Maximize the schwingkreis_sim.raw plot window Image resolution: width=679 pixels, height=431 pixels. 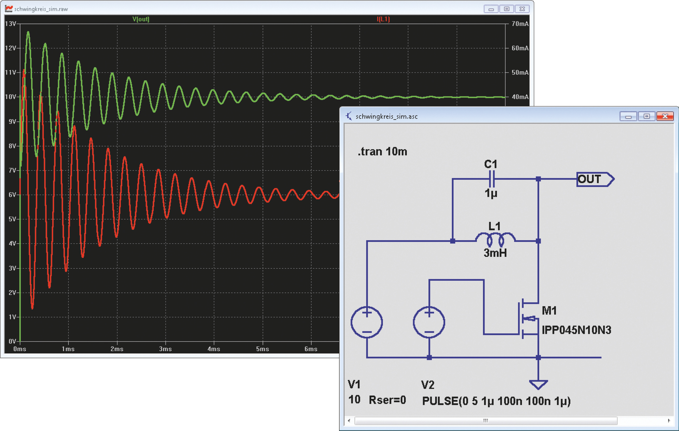pos(507,9)
